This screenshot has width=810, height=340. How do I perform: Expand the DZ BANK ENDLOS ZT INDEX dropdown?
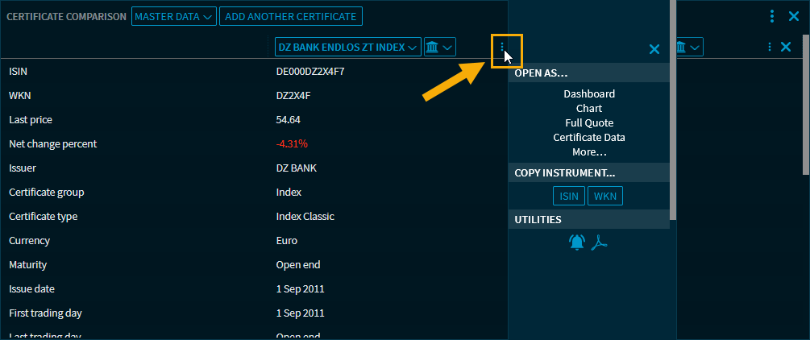point(347,48)
